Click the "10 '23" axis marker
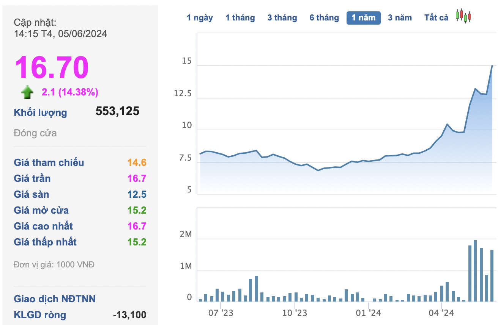Screen dimensions: 498x325 (x=294, y=313)
